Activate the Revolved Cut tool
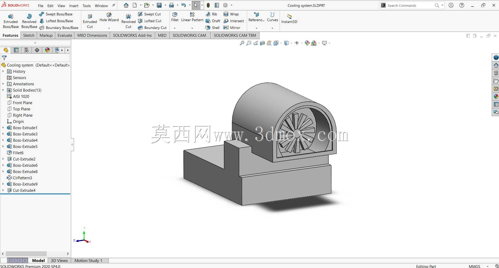Screen dimensions: 499x268 click(x=128, y=21)
